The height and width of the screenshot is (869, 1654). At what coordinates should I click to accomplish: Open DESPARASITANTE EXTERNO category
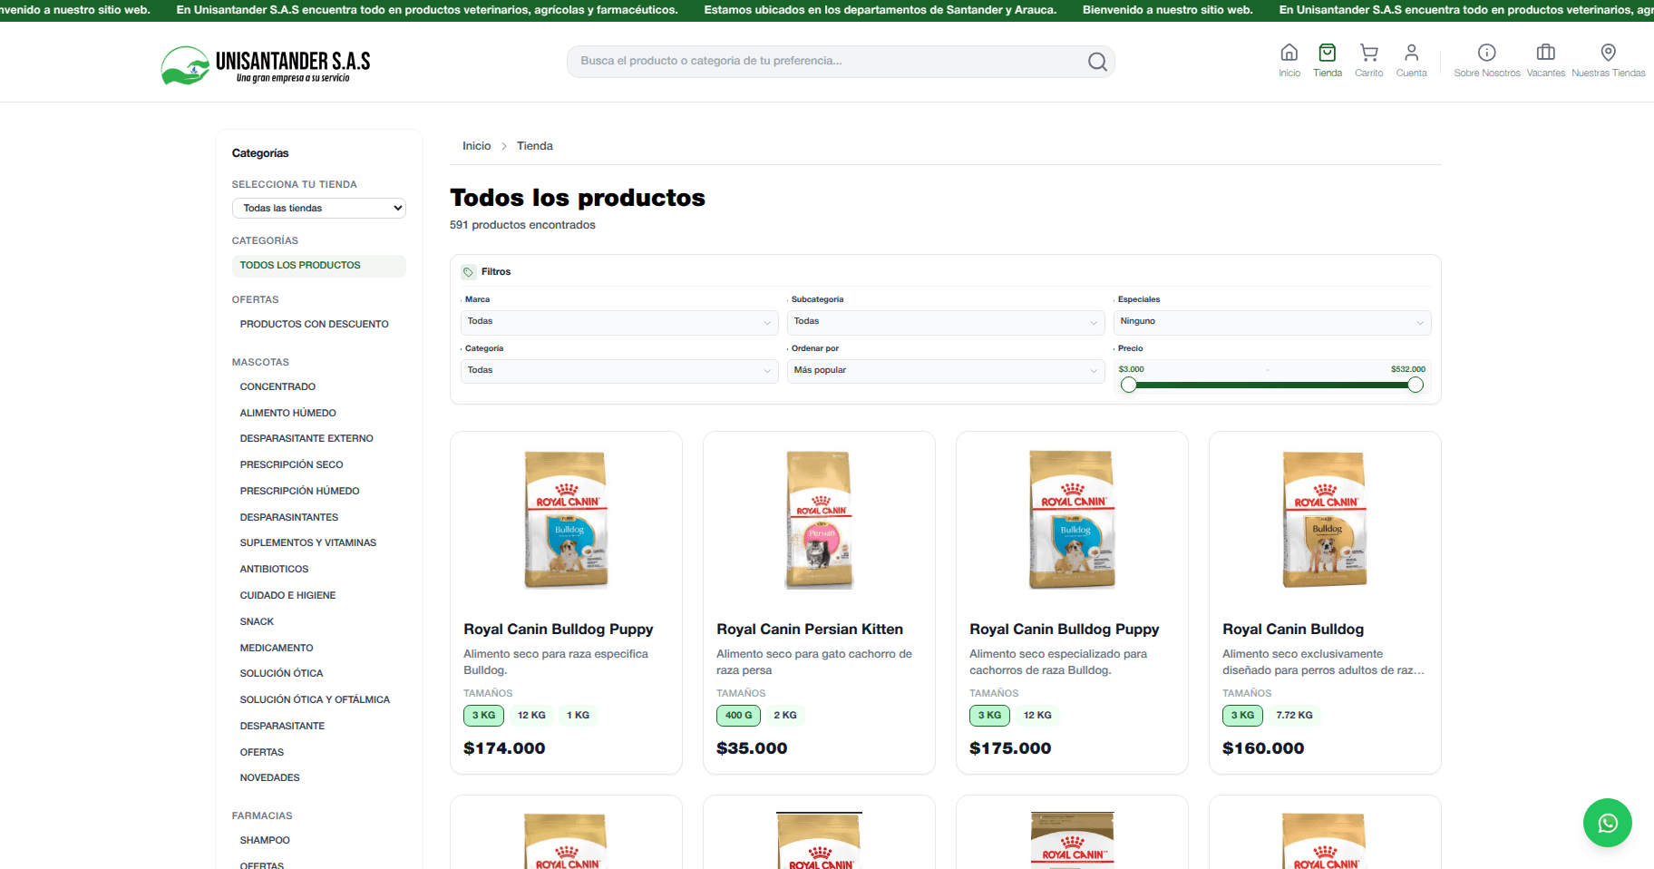[306, 439]
